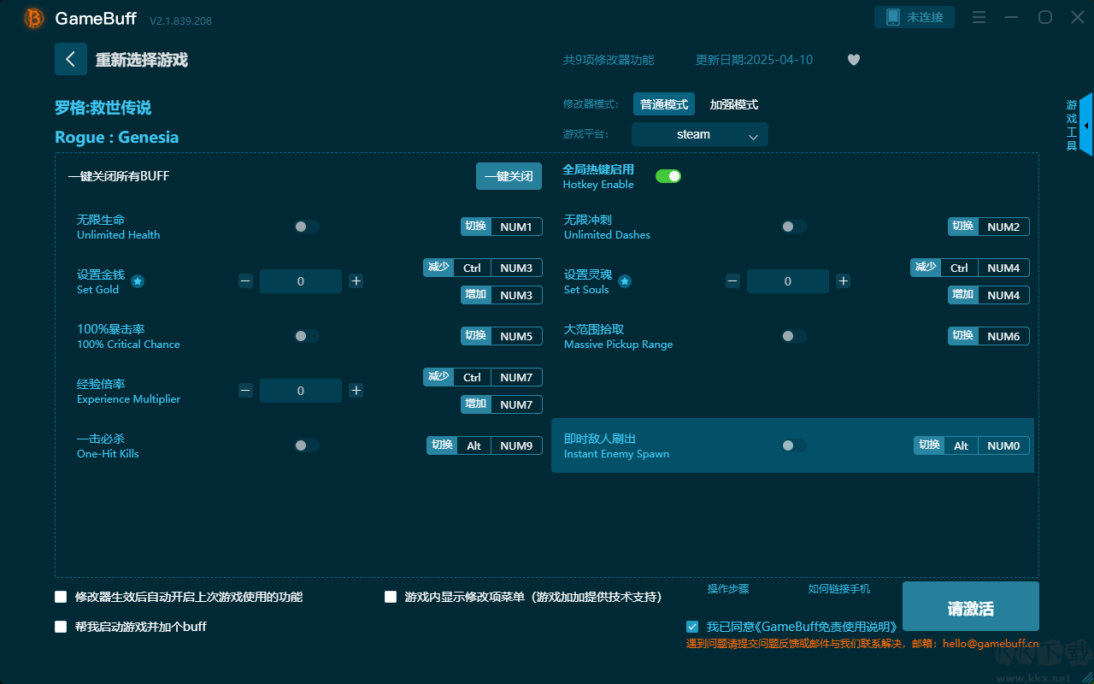The width and height of the screenshot is (1094, 684).
Task: Click the NUM1 hotkey for Unlimited Health
Action: (x=502, y=227)
